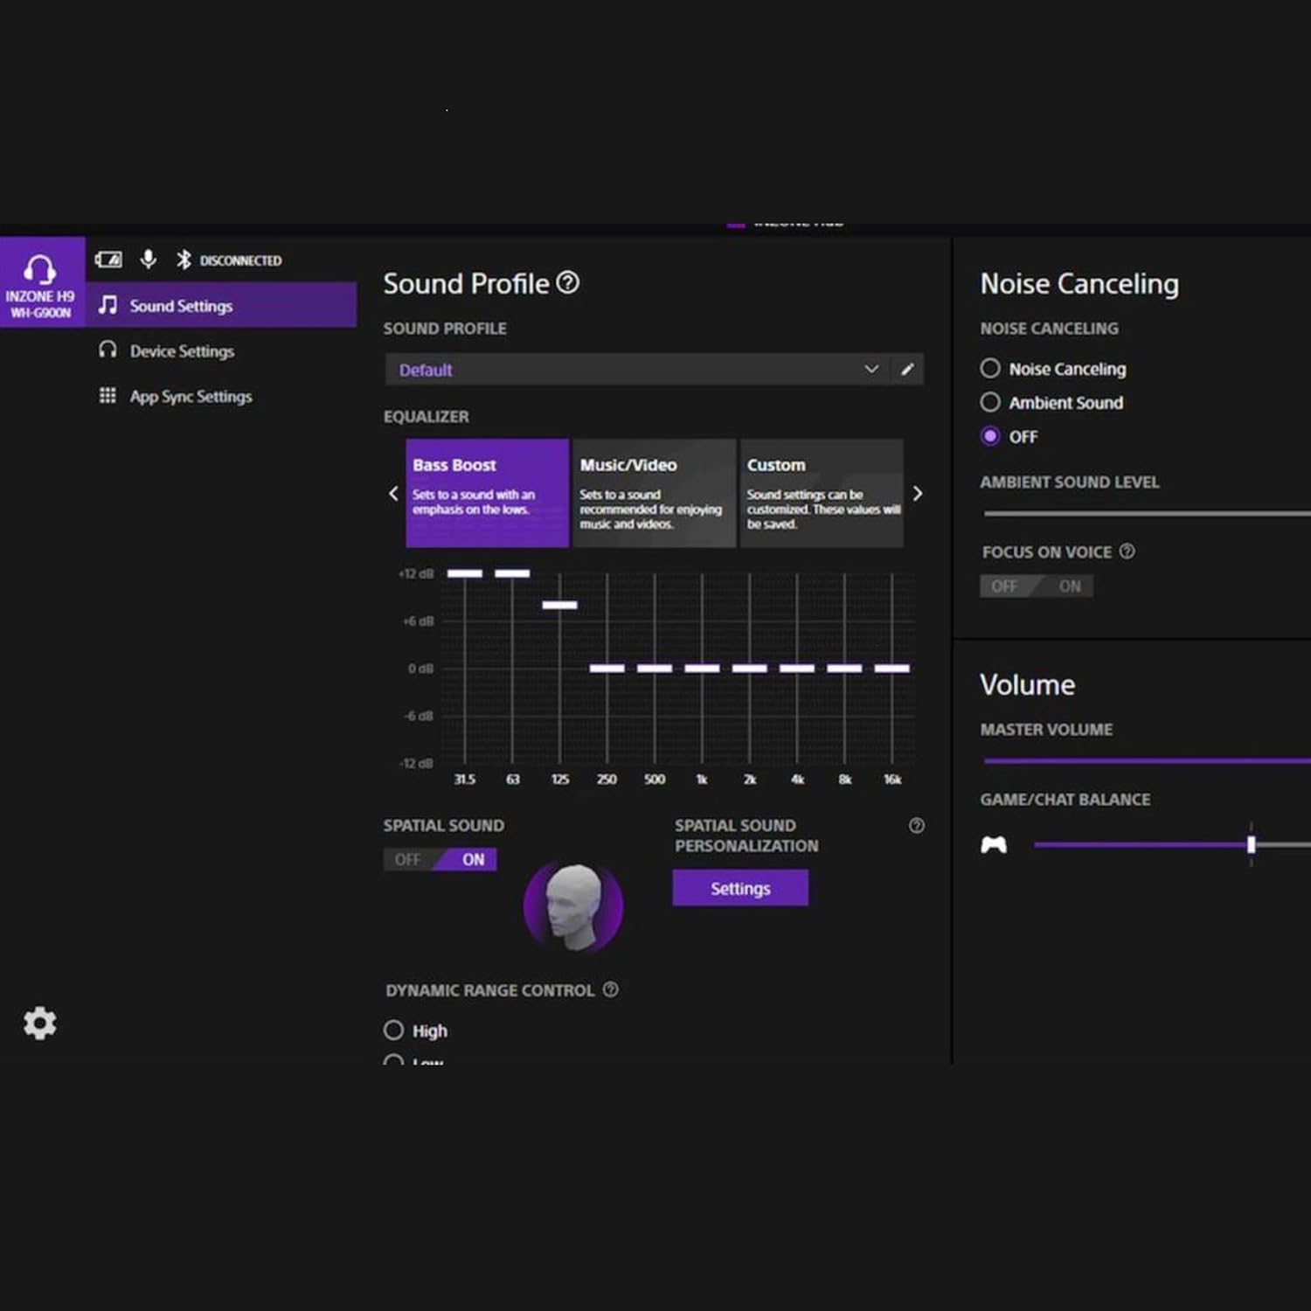Click the 4k equalizer band handle
The width and height of the screenshot is (1311, 1311).
click(797, 668)
